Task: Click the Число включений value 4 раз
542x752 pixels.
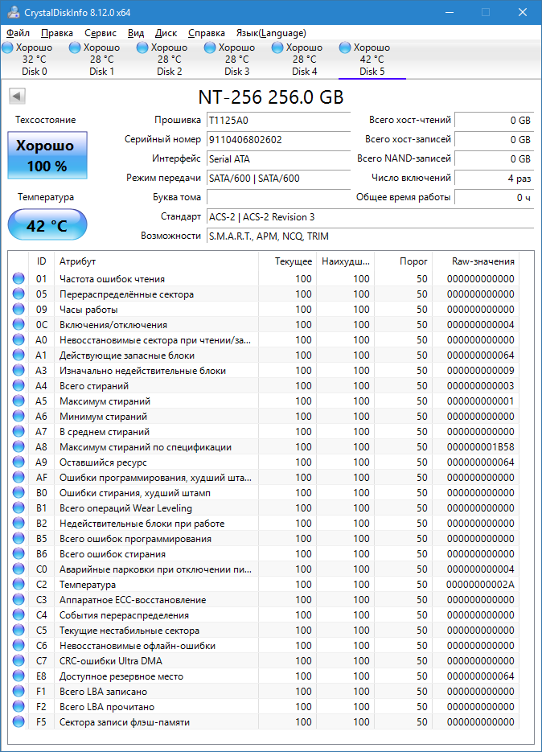Action: (x=494, y=179)
